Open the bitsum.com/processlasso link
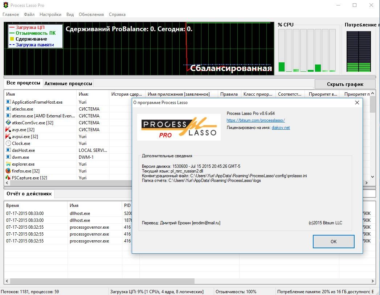The height and width of the screenshot is (295, 380). 256,120
